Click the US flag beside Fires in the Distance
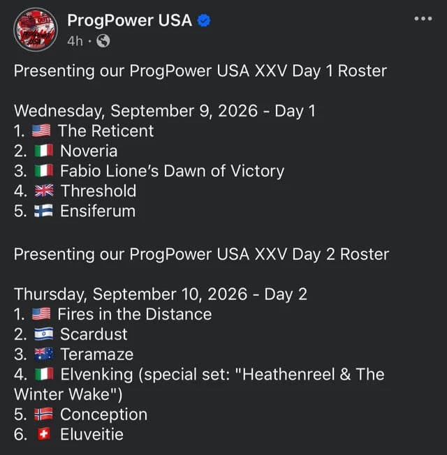This screenshot has width=447, height=455. [43, 315]
